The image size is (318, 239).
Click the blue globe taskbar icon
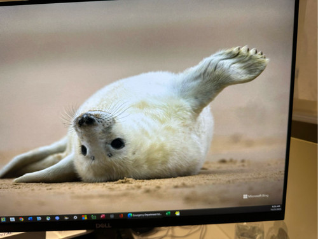[48, 219]
